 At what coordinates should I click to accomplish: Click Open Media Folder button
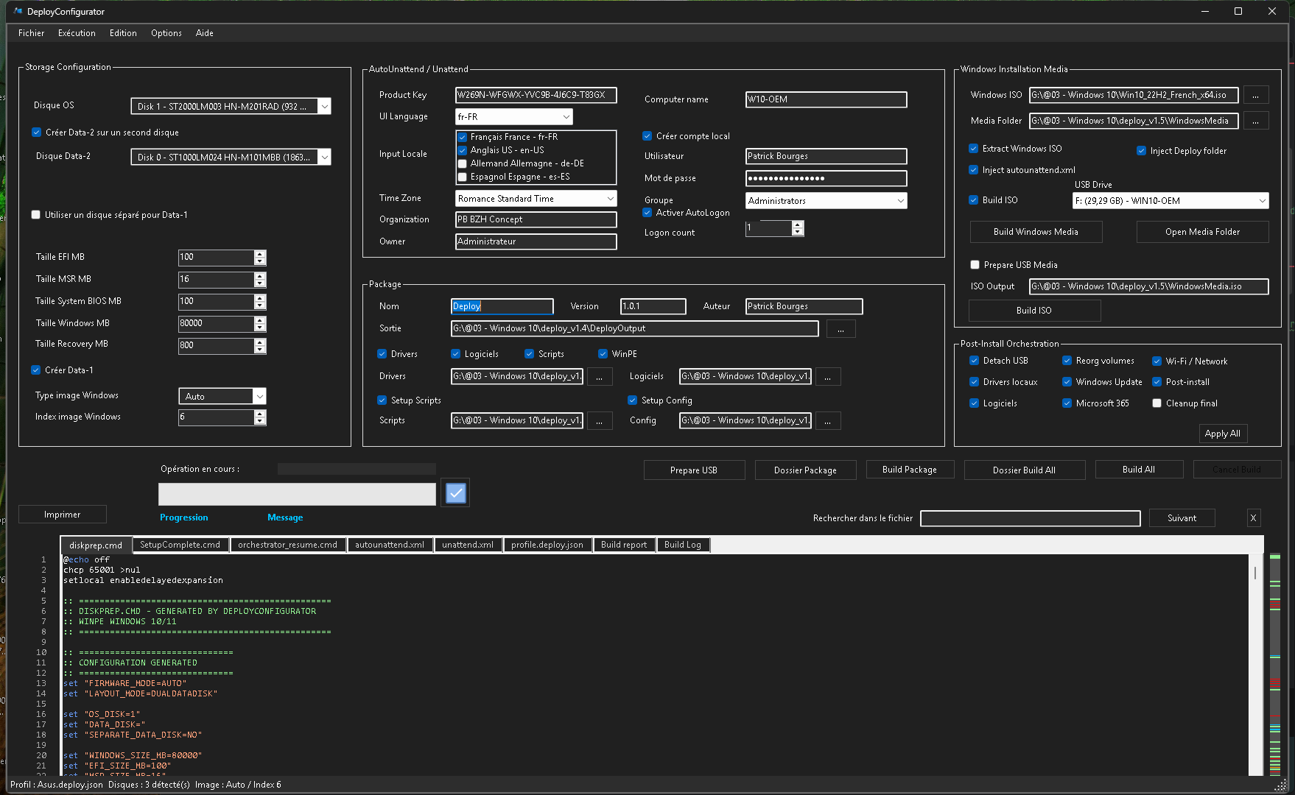pos(1202,232)
